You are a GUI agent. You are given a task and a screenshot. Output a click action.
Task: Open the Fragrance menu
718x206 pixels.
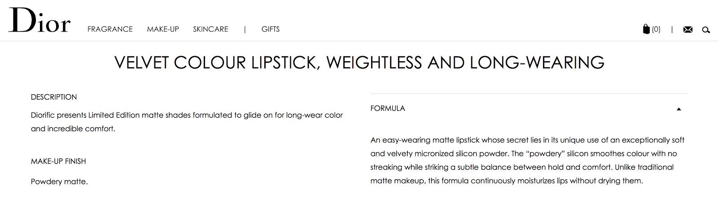[110, 29]
